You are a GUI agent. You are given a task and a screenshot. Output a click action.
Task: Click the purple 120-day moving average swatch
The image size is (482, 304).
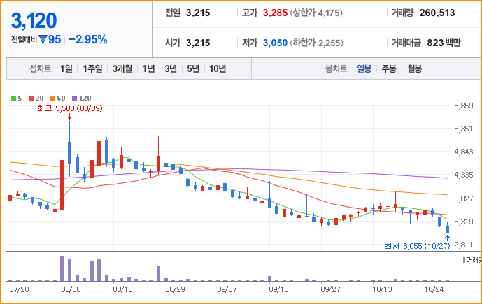click(x=74, y=99)
